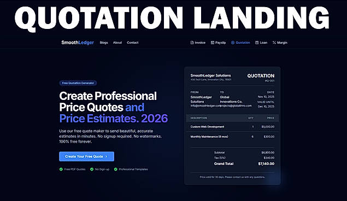This screenshot has height=201, width=347.
Task: Select the Quotation nav item
Action: pyautogui.click(x=240, y=43)
